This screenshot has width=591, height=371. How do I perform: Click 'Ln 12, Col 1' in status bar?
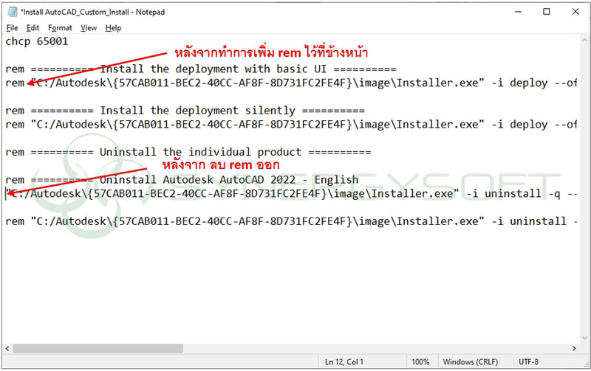click(x=344, y=362)
